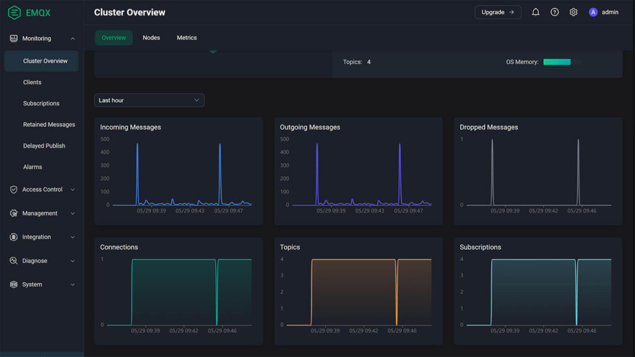
Task: Click the Management gear icon in sidebar
Action: [14, 213]
